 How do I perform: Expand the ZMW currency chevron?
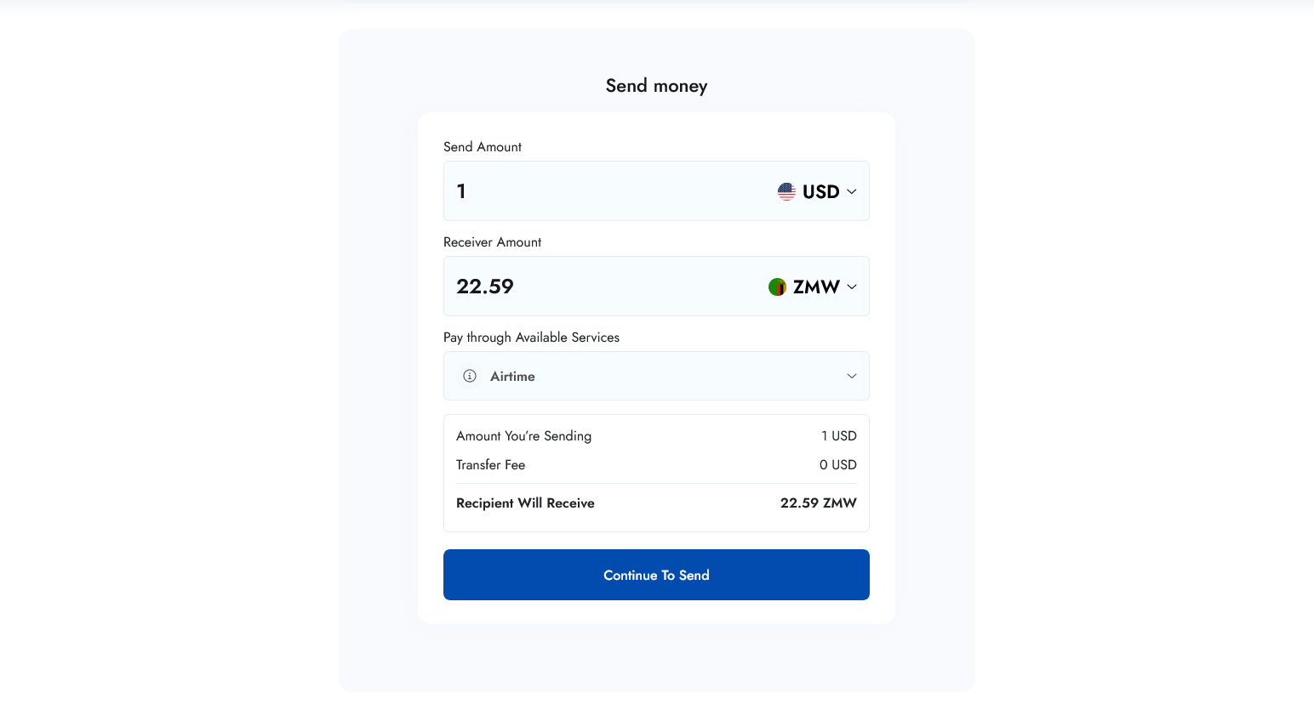click(x=851, y=287)
